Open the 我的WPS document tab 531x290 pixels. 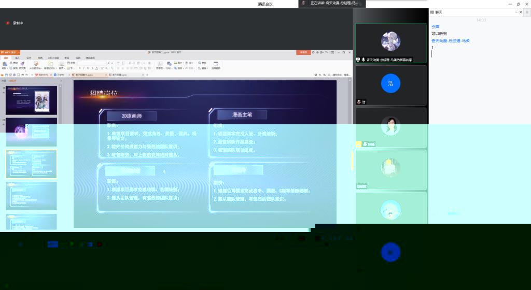click(43, 75)
